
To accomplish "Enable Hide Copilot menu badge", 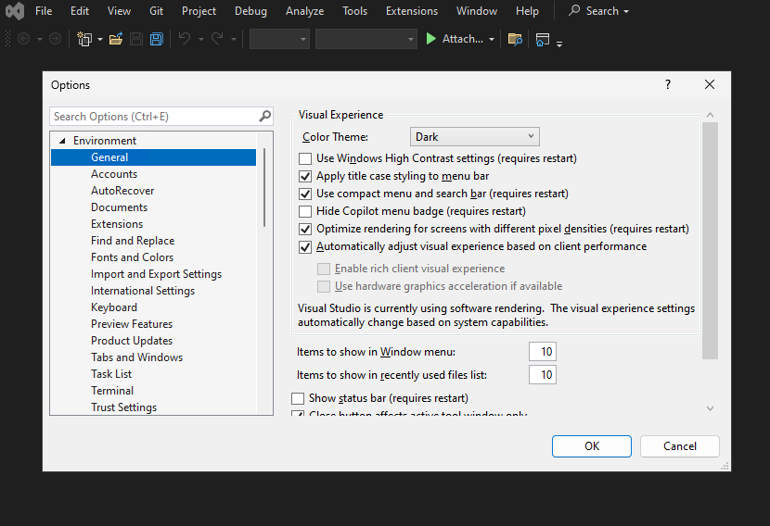I will point(305,211).
